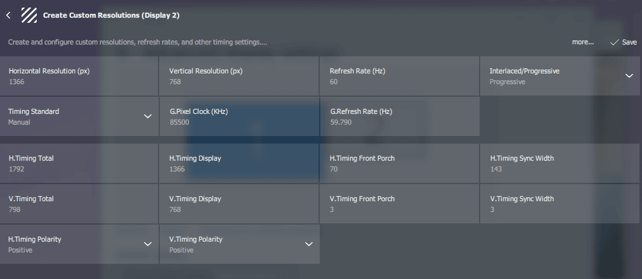
Task: Open the V.Timing Polarity dropdown chevron
Action: tap(309, 244)
